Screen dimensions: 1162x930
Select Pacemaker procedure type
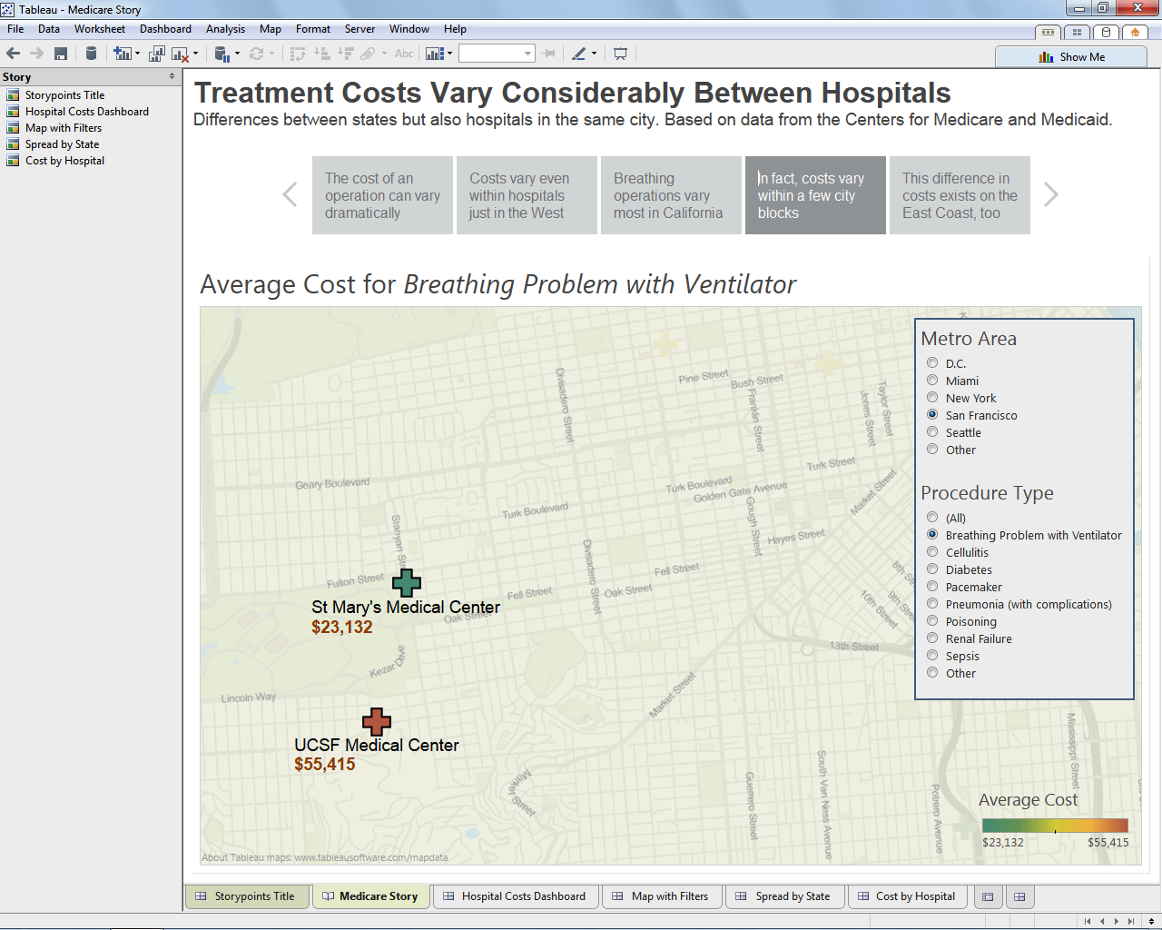[x=932, y=587]
